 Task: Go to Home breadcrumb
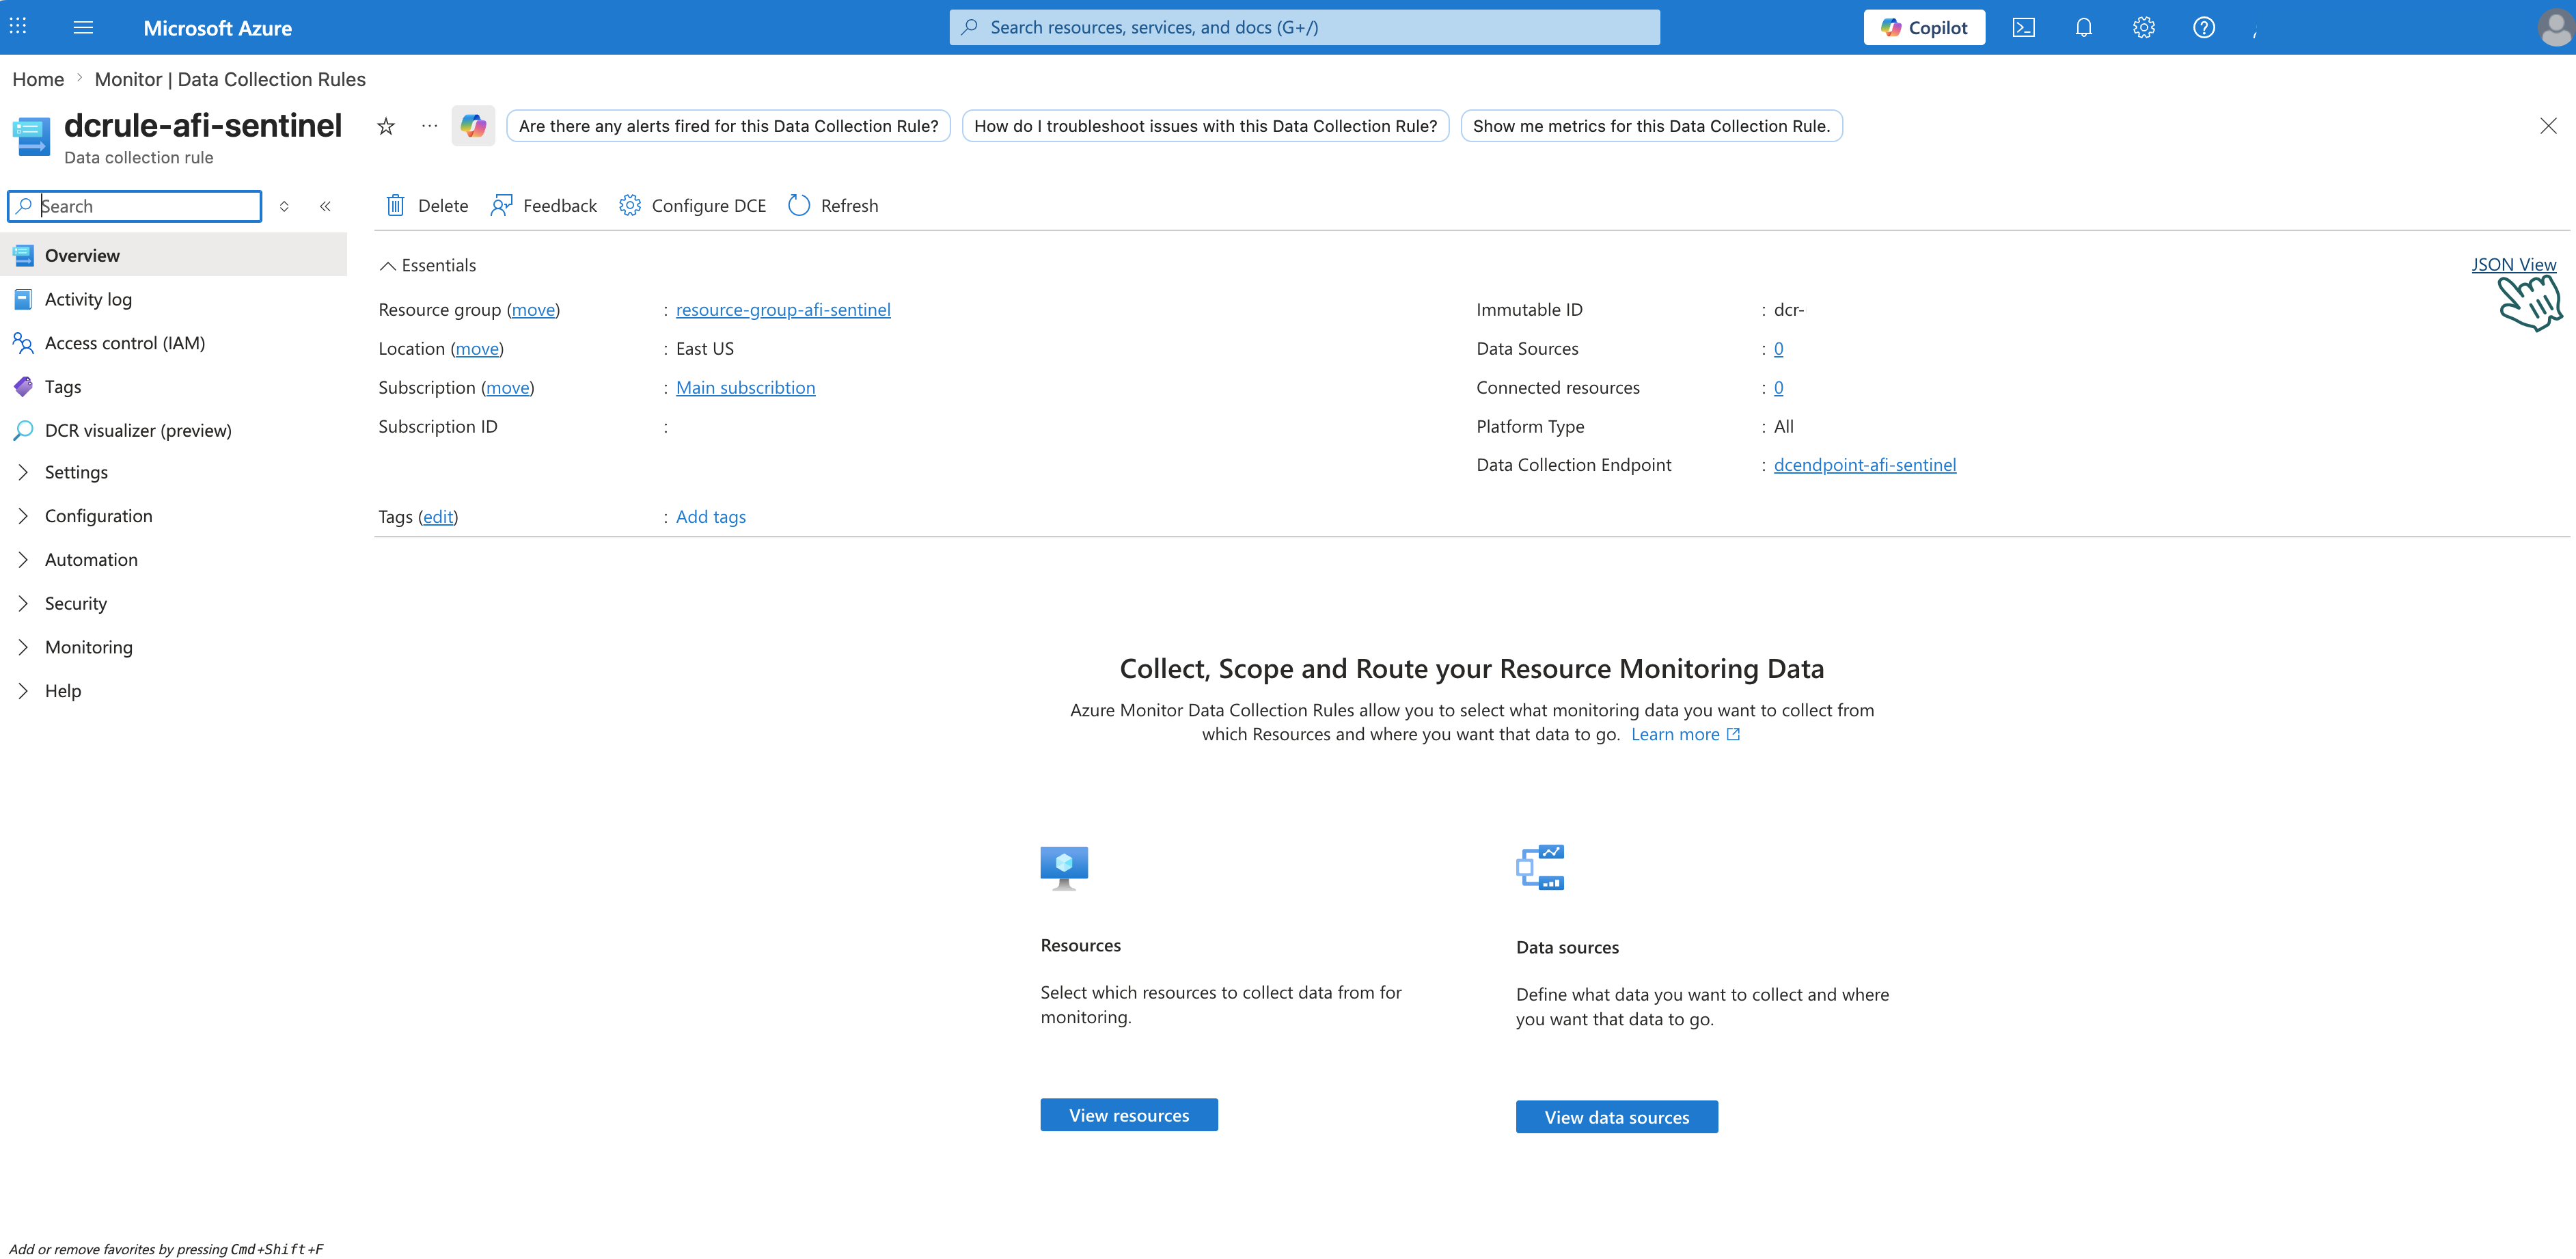coord(38,79)
